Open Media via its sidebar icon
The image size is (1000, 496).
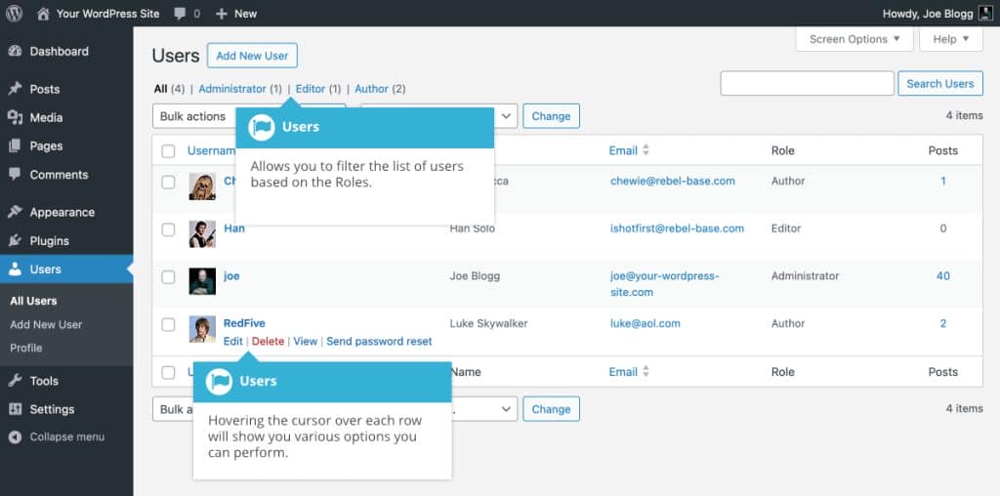[15, 117]
